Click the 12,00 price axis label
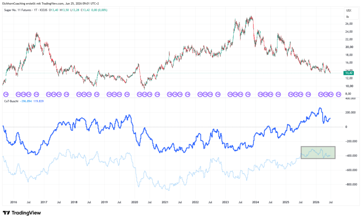Screen dimensions: 362x220 point(349,78)
